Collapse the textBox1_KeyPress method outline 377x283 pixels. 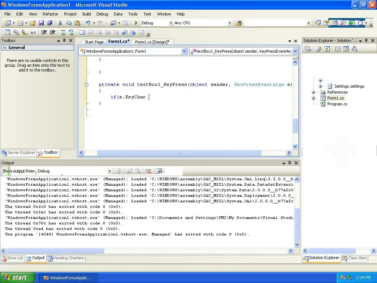[x=87, y=85]
